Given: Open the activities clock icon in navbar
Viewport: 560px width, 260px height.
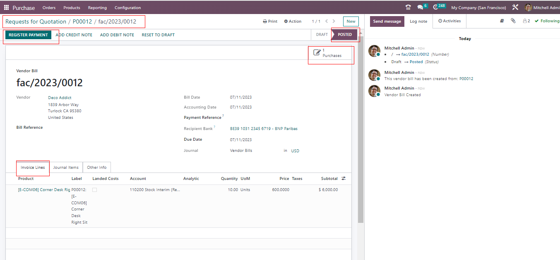Looking at the screenshot, I should coord(436,7).
